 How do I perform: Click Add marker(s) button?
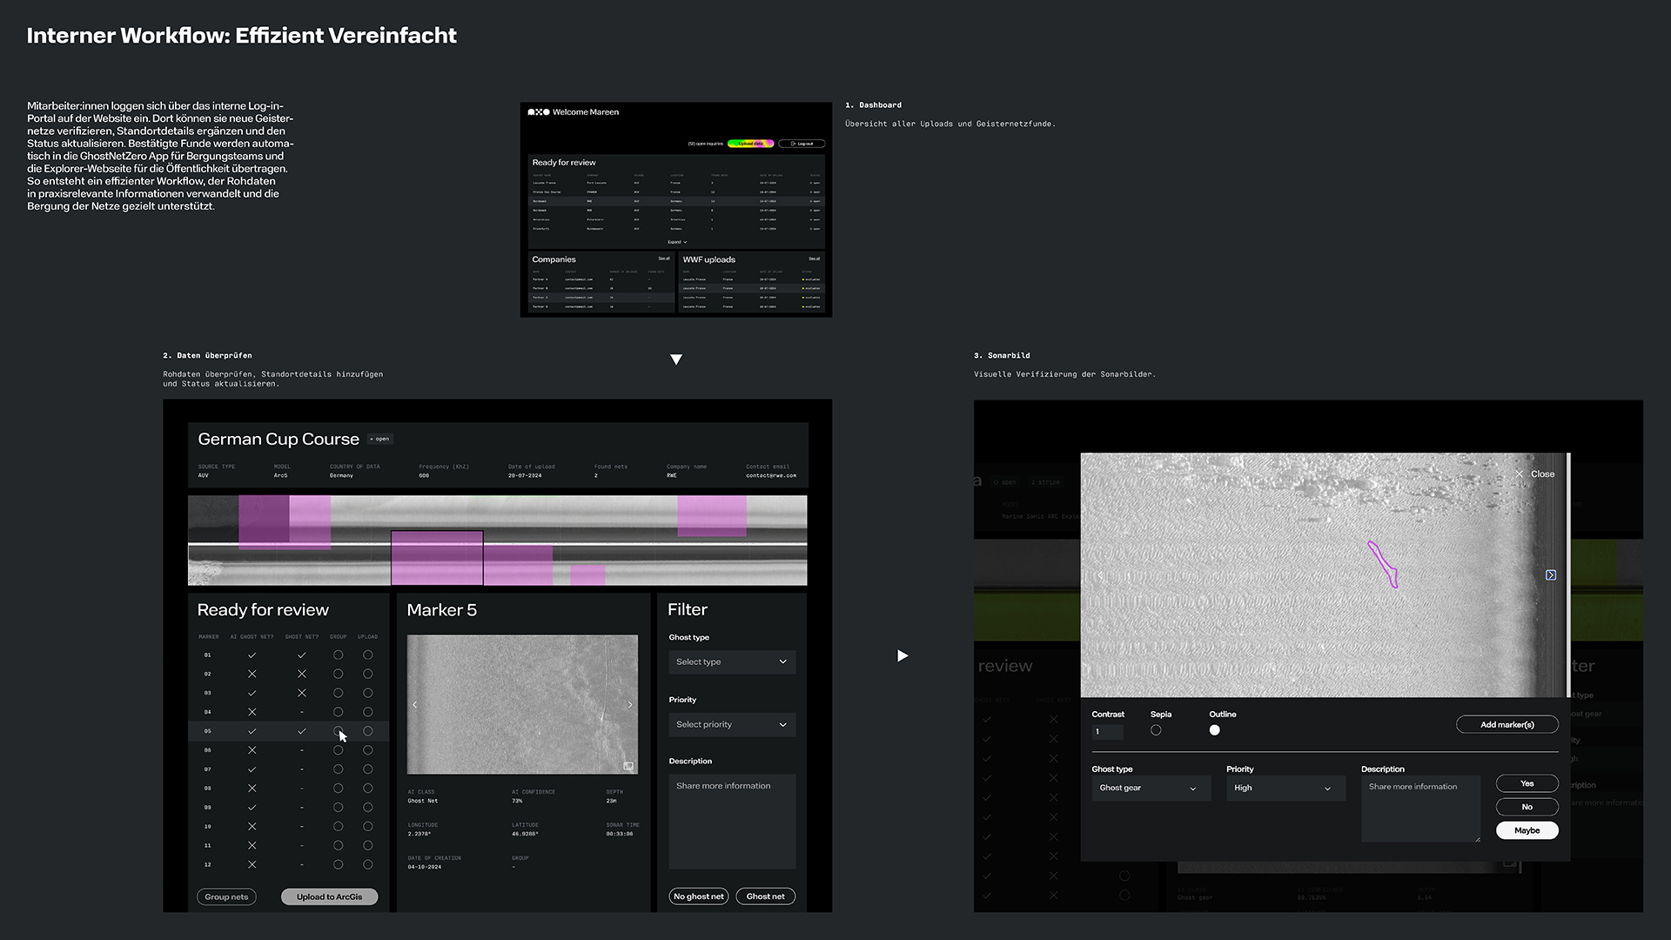[1507, 725]
